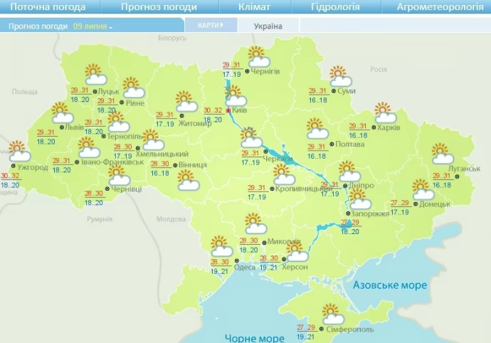Click the weather icon near Луганськ
This screenshot has height=343, width=491.
click(444, 154)
